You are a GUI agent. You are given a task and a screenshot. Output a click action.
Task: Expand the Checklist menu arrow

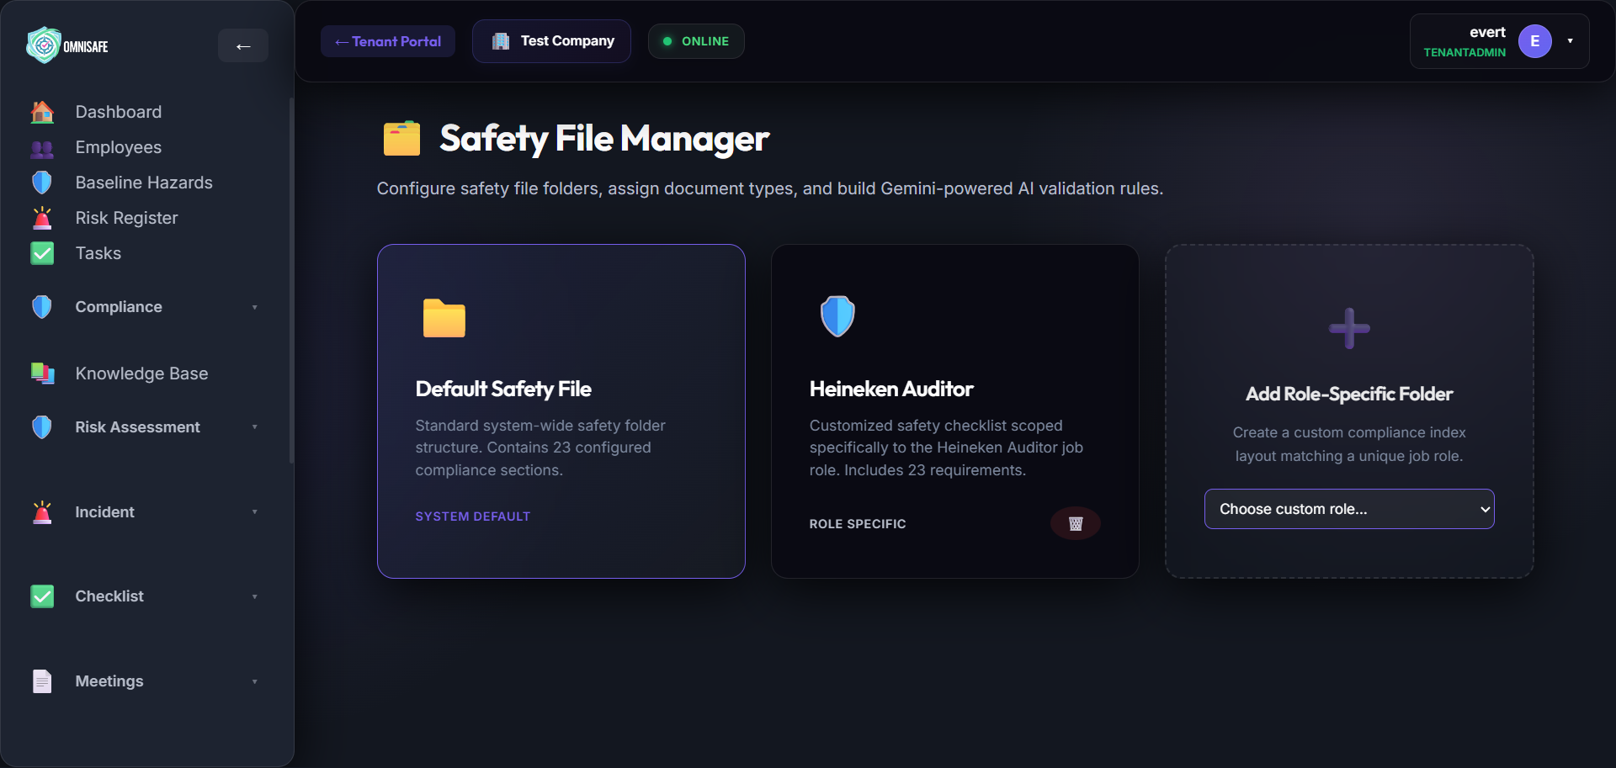point(254,596)
